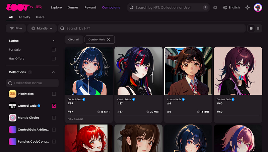Image resolution: width=268 pixels, height=152 pixels.
Task: Check the Pandra: CodeConq checkbox
Action: pyautogui.click(x=54, y=142)
